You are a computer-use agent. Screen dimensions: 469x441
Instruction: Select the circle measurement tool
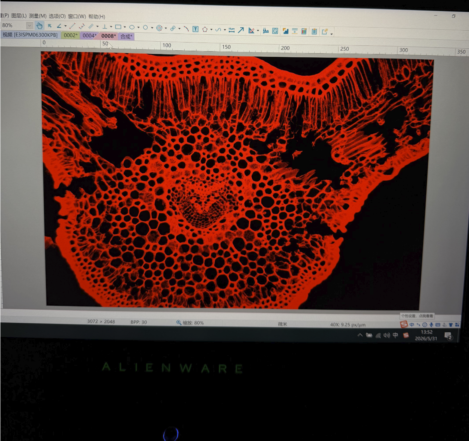pyautogui.click(x=145, y=27)
